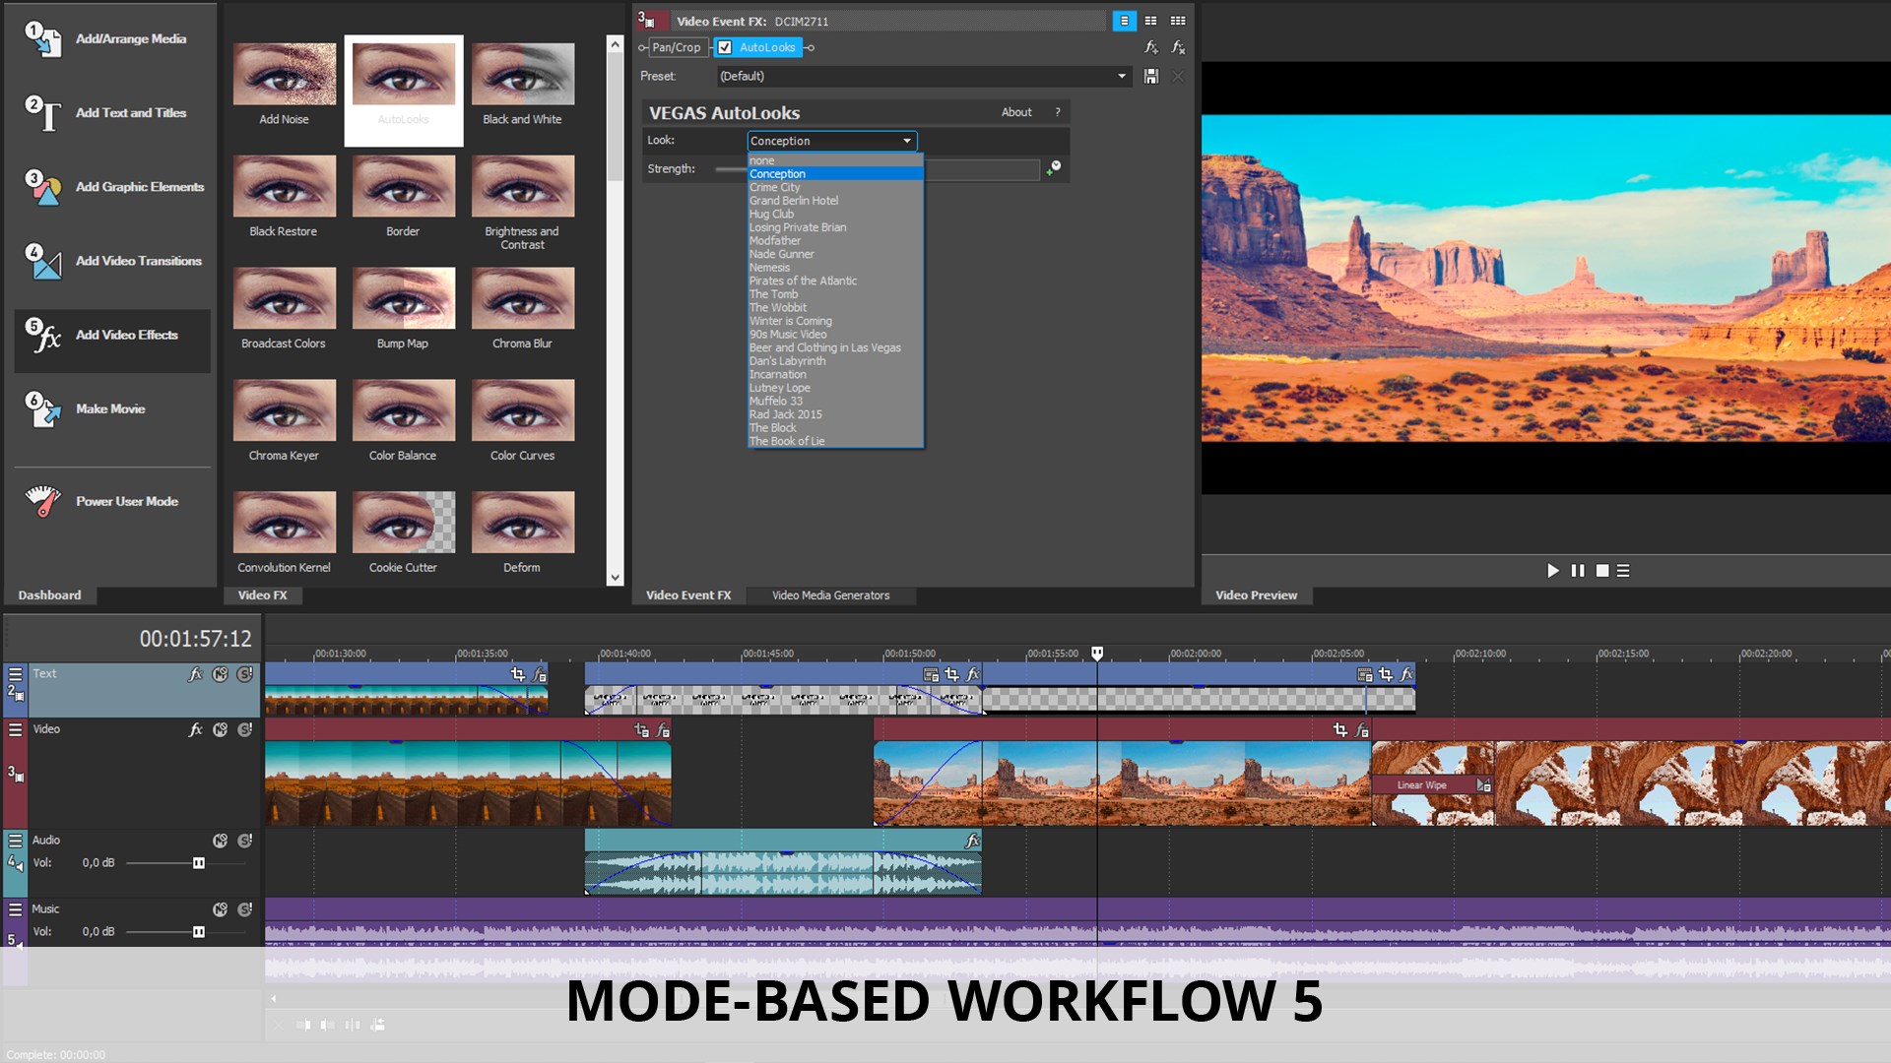The width and height of the screenshot is (1891, 1063).
Task: Remove the plug-in with the fx-delete icon
Action: (1178, 47)
